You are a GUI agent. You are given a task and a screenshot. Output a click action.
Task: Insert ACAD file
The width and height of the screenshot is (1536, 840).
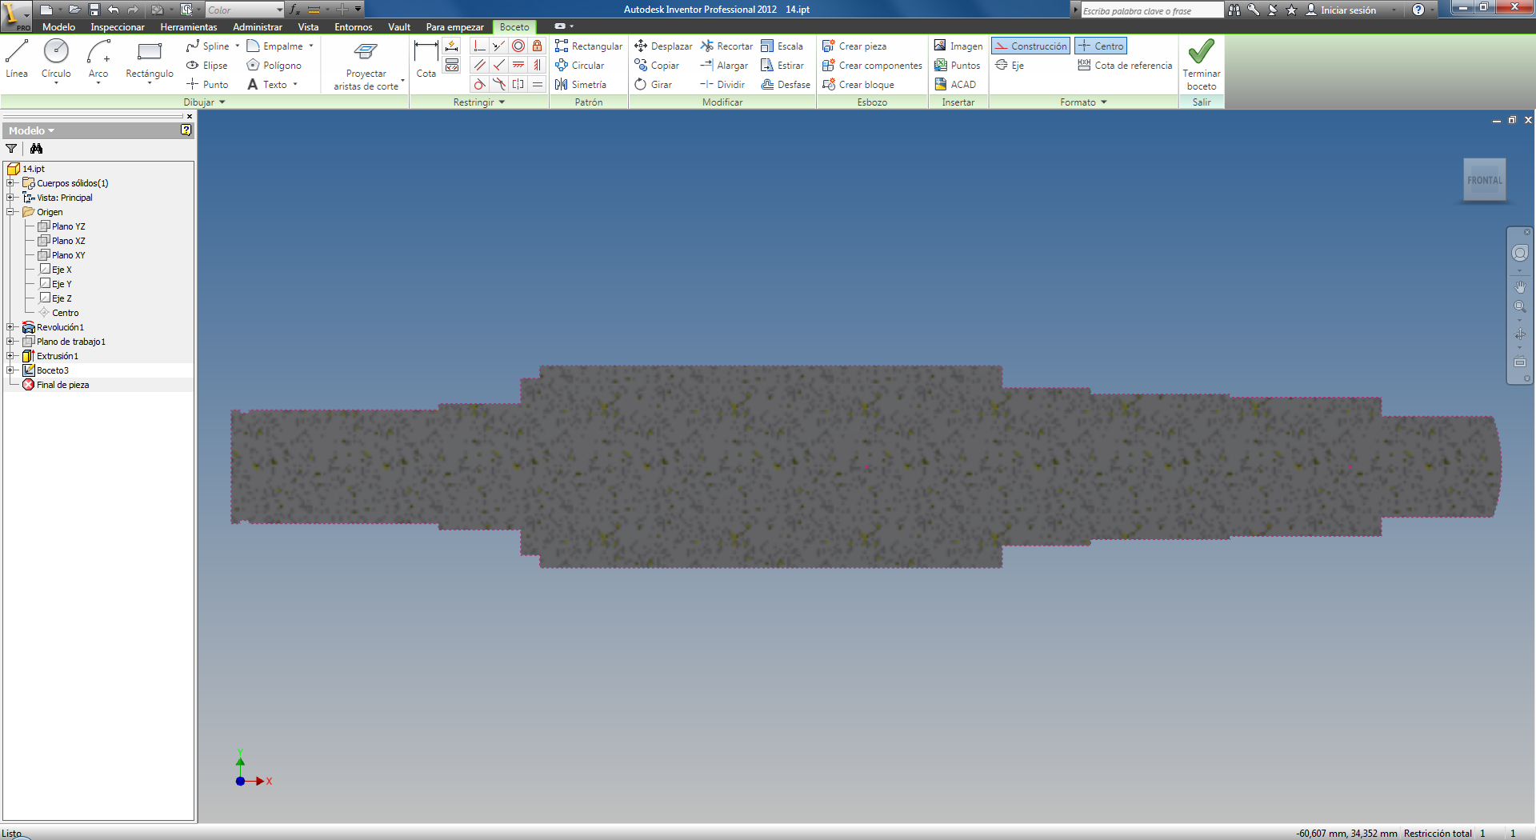(955, 85)
